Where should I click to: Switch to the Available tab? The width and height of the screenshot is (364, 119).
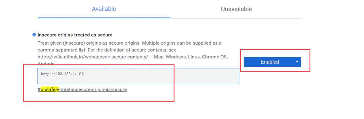104,9
